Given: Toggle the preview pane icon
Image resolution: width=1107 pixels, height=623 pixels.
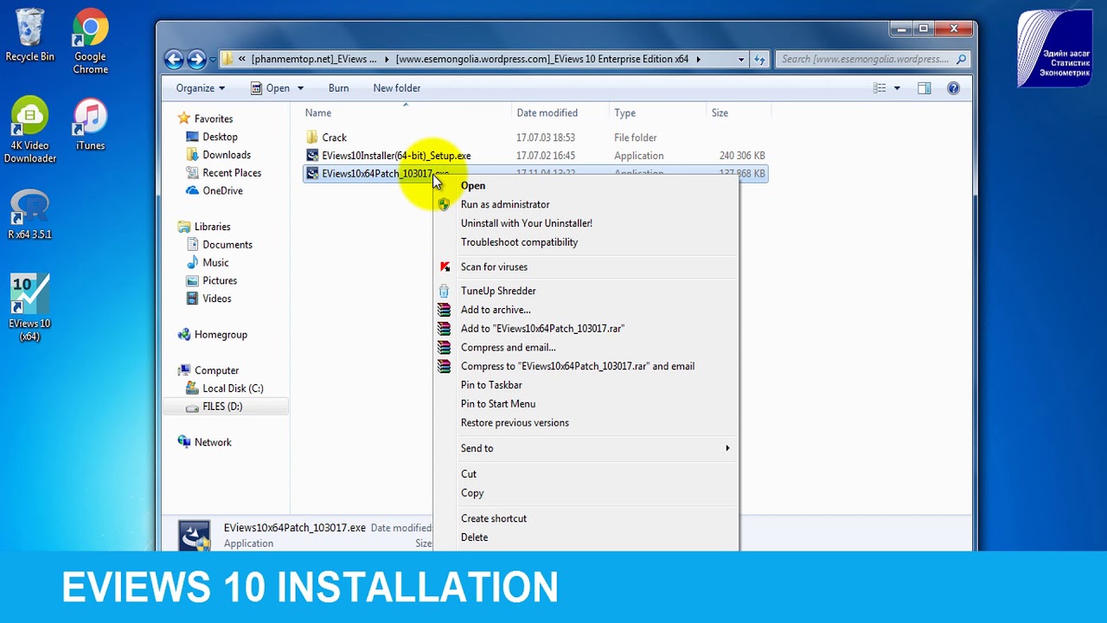Looking at the screenshot, I should coord(924,88).
